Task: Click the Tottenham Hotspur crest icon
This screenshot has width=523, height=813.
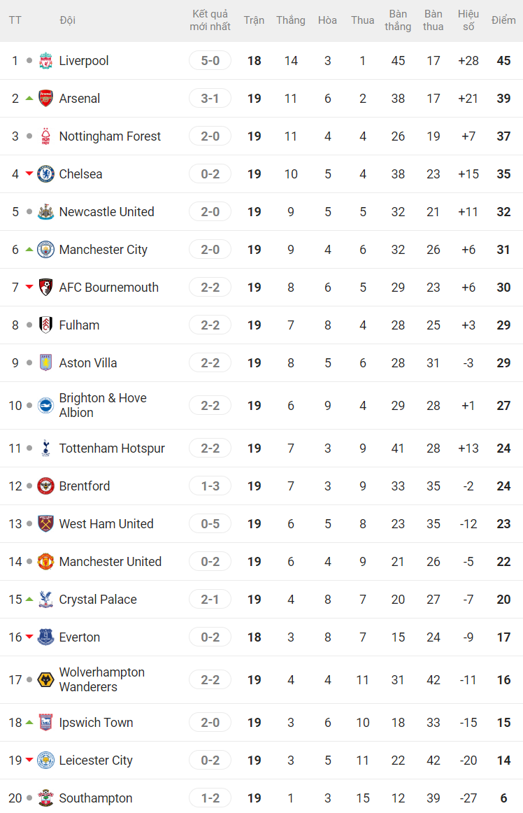Action: (x=45, y=448)
